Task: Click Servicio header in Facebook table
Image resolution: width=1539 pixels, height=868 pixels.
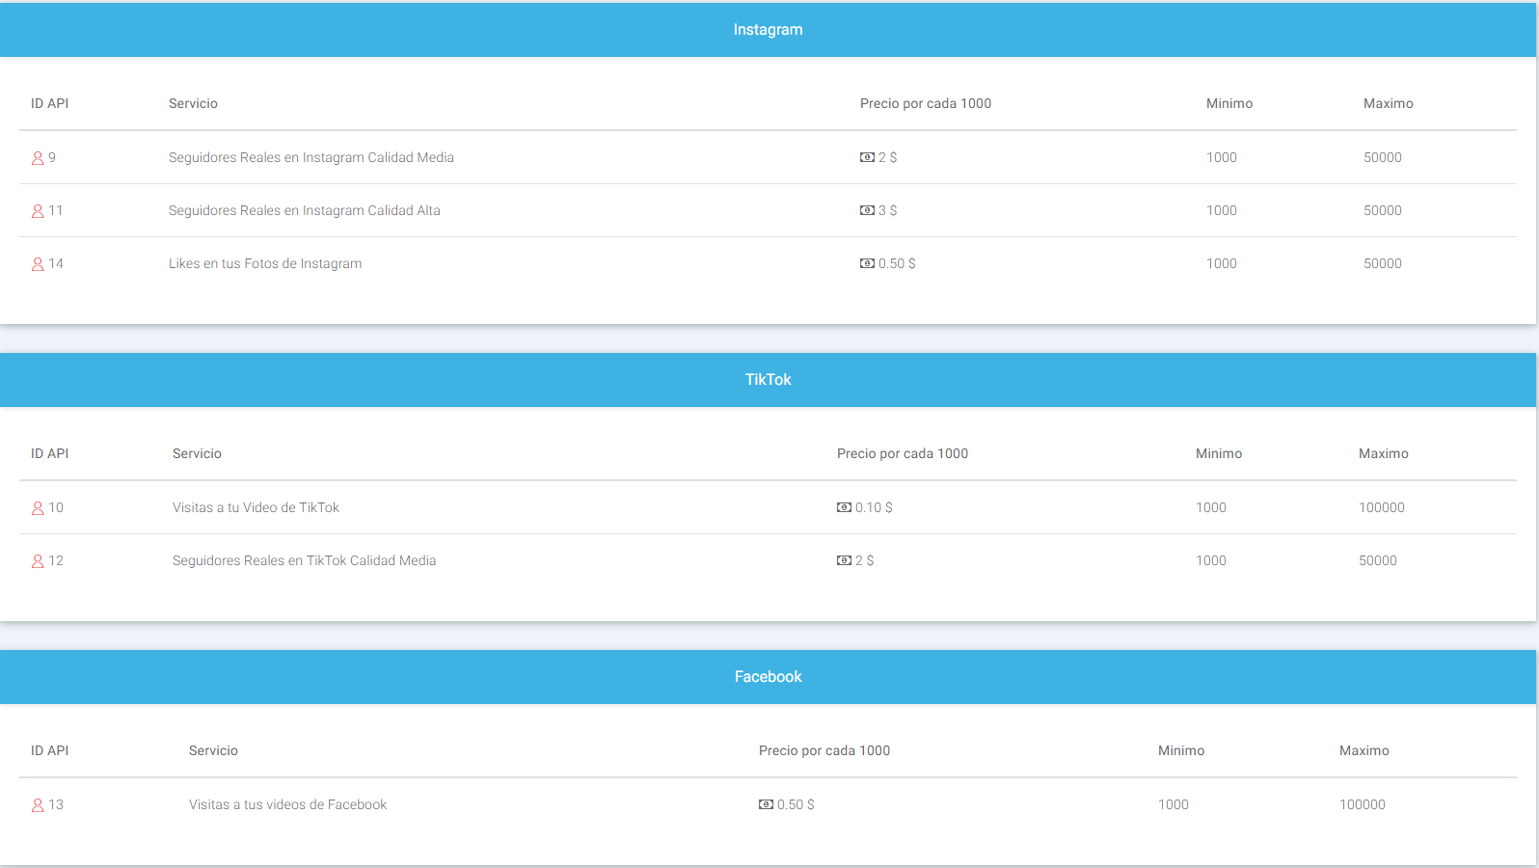Action: (x=213, y=750)
